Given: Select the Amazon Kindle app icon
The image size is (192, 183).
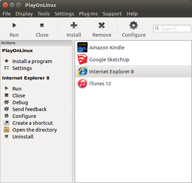Looking at the screenshot, I should [x=82, y=47].
